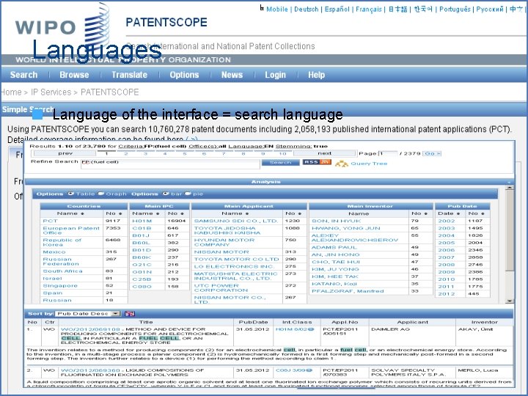
Task: Jump to results page 5
Action: [185, 153]
